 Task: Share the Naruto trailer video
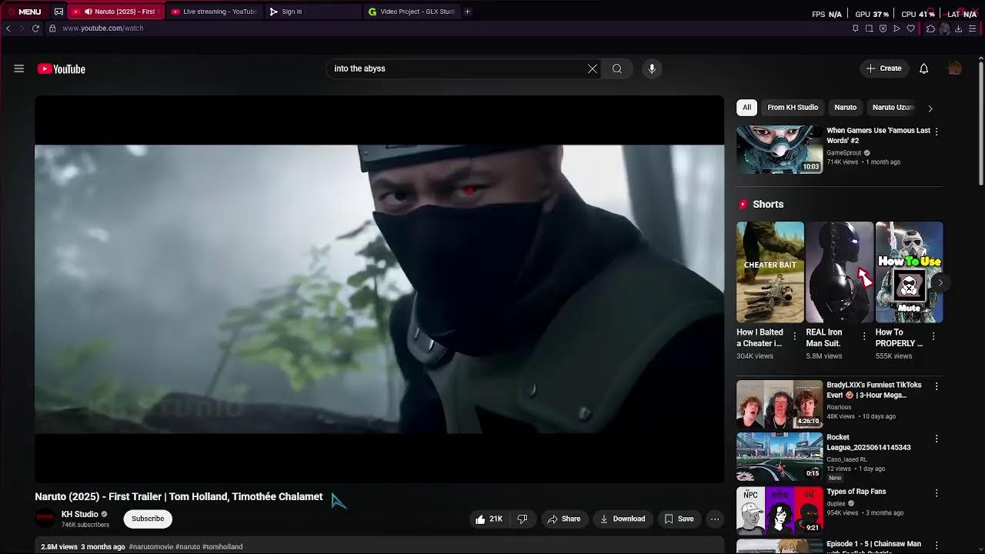[x=563, y=519]
